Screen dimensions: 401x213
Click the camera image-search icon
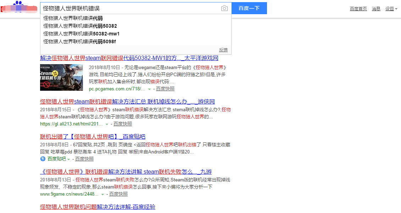[224, 8]
